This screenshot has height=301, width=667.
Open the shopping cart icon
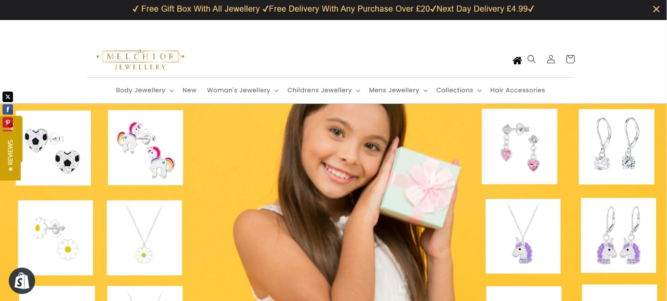(x=570, y=59)
